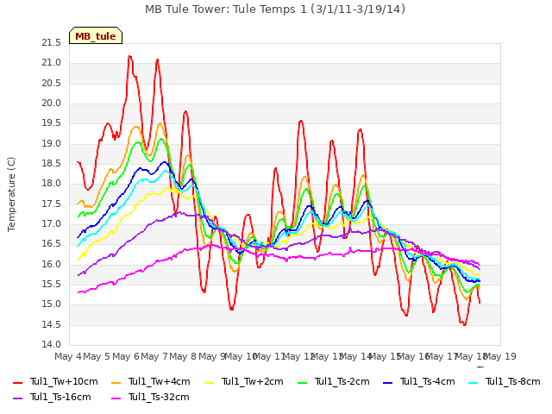Screen dimensions: 552x414
Task: Select Tul1_Ts-32cm legend label
Action: pyautogui.click(x=159, y=397)
